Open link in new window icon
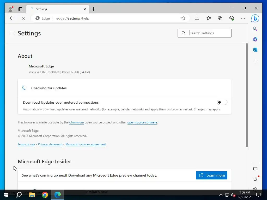The width and height of the screenshot is (267, 200). (x=255, y=179)
